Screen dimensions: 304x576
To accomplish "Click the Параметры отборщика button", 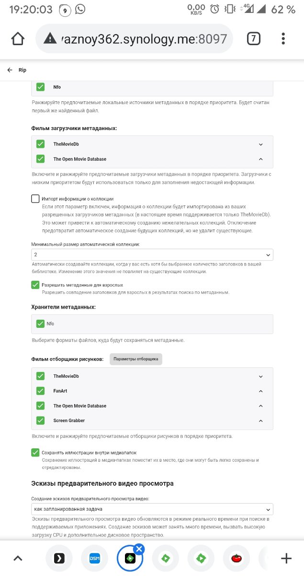I will click(x=135, y=359).
